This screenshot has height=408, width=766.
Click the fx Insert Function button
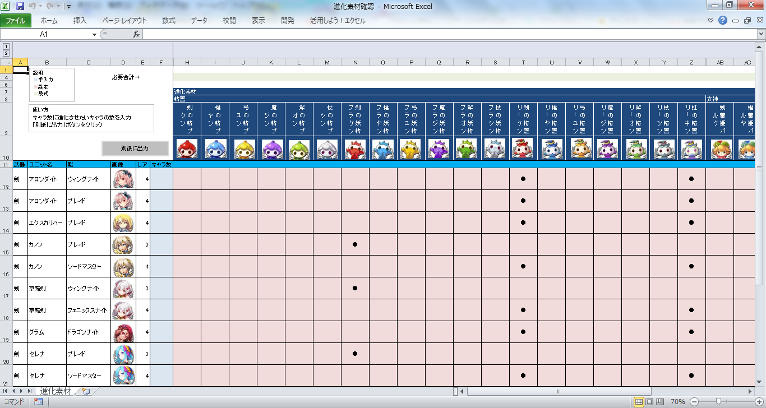136,34
